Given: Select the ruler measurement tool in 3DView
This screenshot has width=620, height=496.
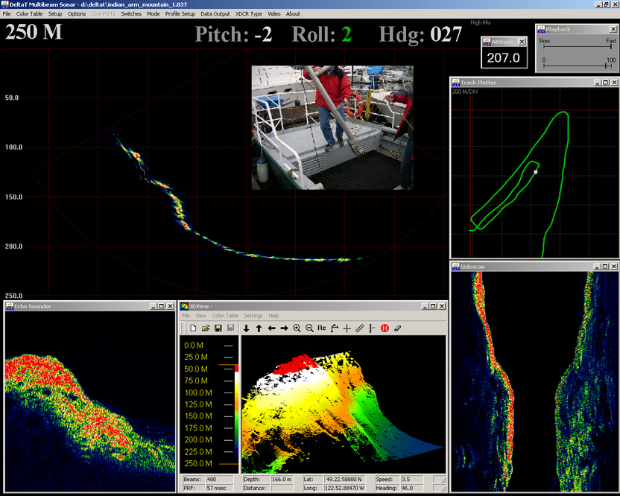Looking at the screenshot, I should [359, 327].
